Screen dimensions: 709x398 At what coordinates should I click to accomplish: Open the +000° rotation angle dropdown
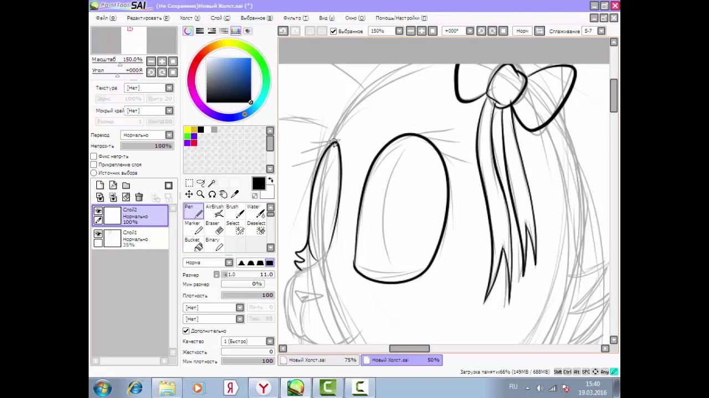[470, 31]
